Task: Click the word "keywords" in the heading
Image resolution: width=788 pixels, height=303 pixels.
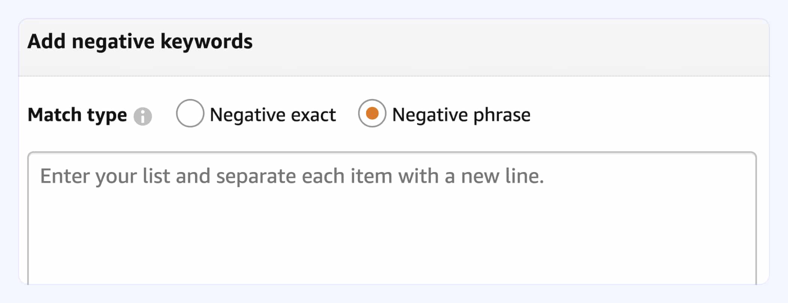Action: [206, 41]
